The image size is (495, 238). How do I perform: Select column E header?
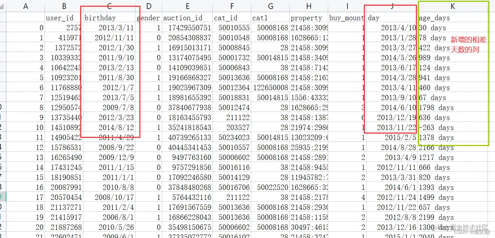click(187, 6)
